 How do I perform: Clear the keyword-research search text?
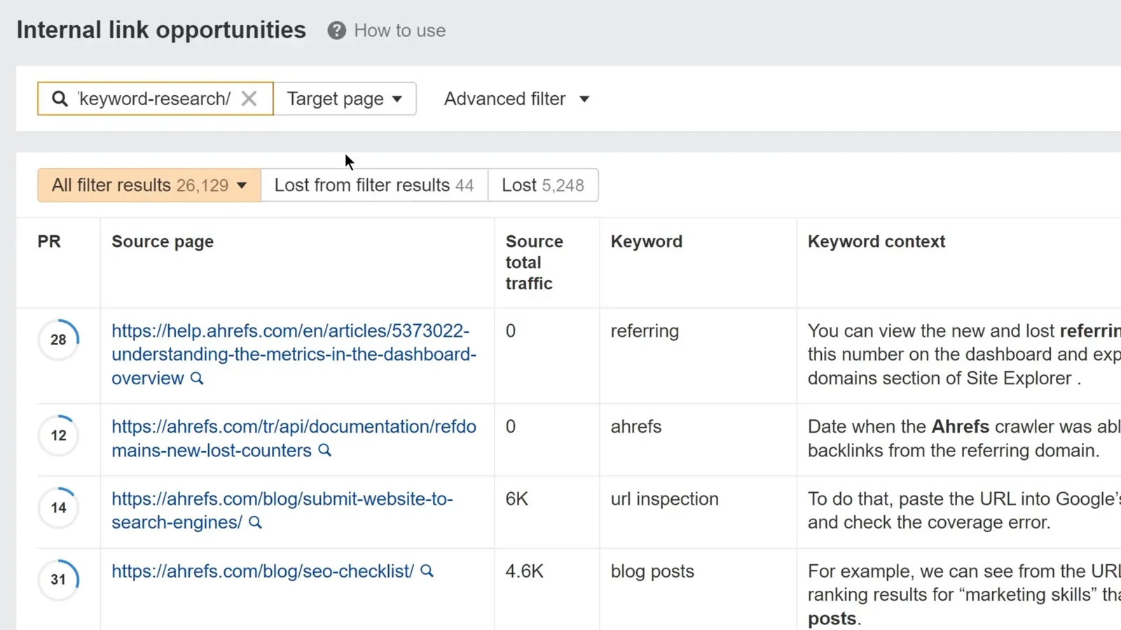click(249, 99)
